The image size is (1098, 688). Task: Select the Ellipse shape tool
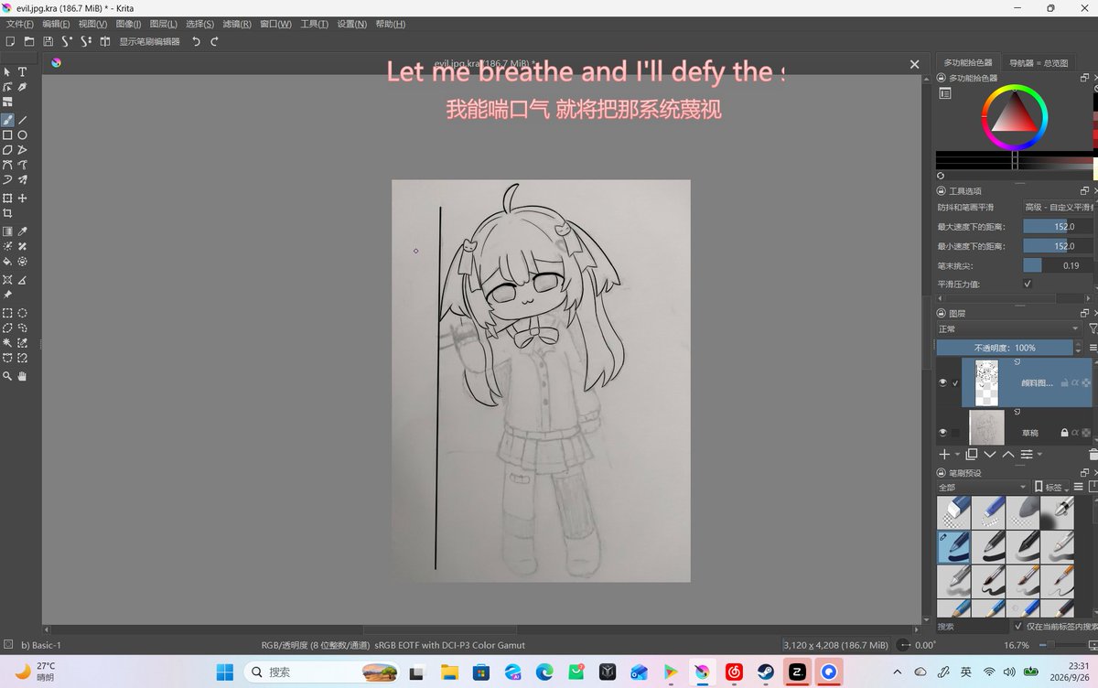pos(23,134)
